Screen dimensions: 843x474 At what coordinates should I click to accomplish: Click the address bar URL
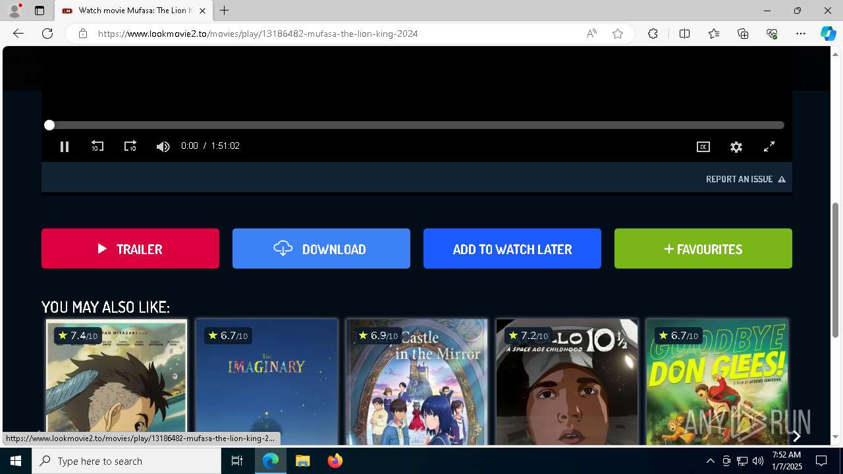[258, 34]
